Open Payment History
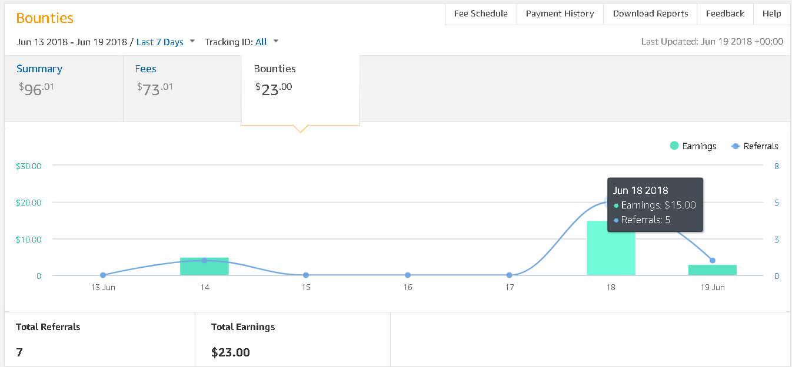This screenshot has width=792, height=367. pos(560,14)
